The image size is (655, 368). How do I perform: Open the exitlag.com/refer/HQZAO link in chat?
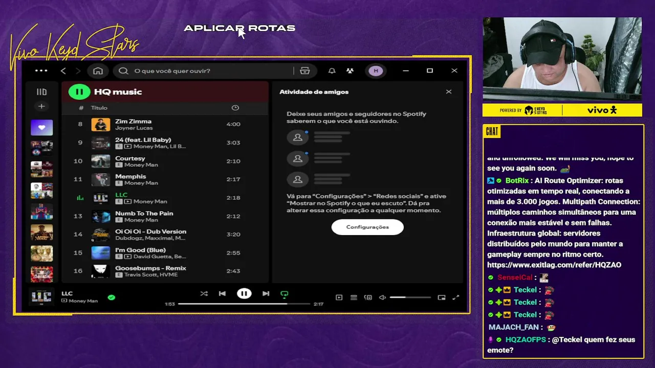[x=554, y=265]
